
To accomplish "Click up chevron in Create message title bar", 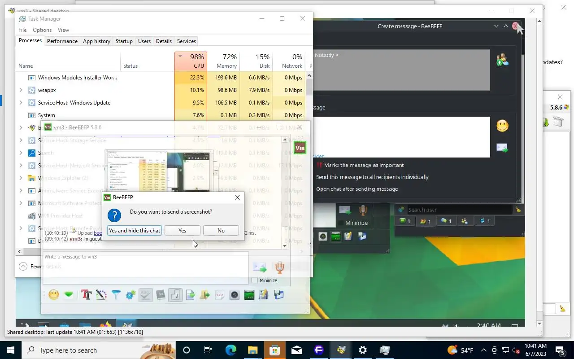I will [x=506, y=26].
